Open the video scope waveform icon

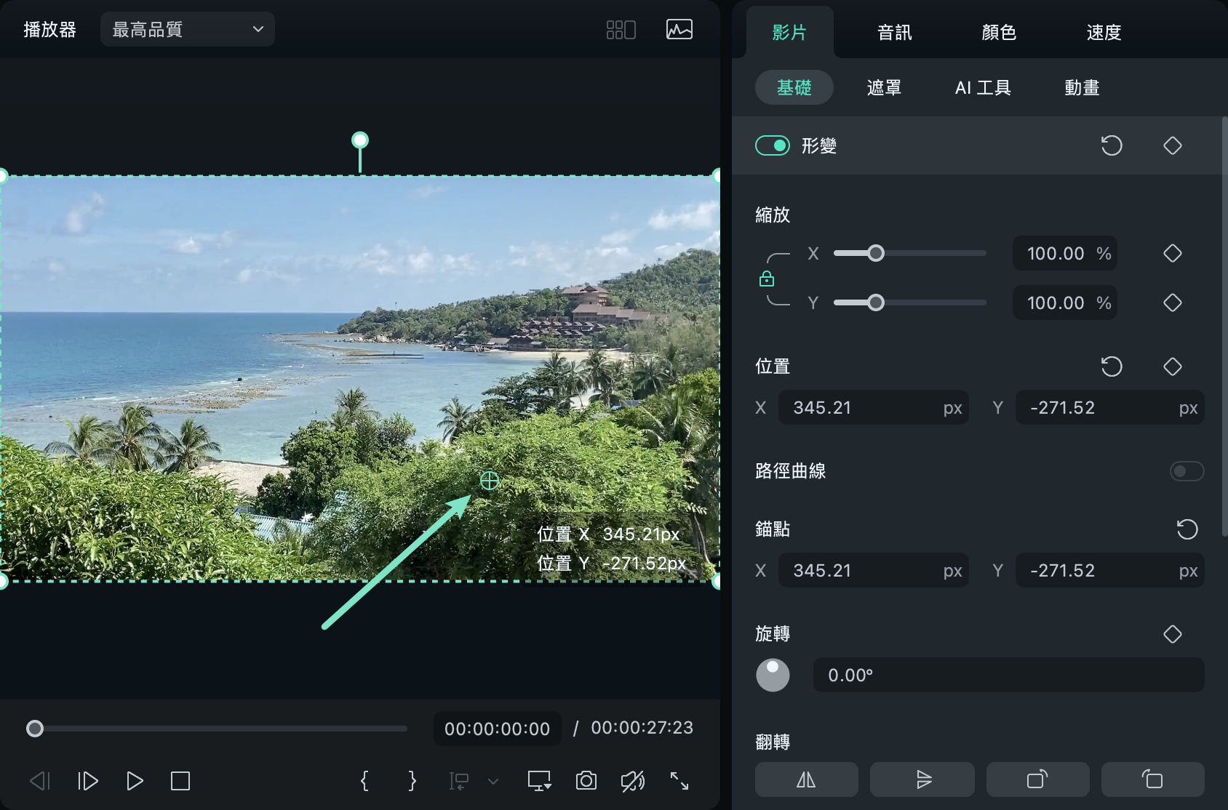(x=679, y=30)
